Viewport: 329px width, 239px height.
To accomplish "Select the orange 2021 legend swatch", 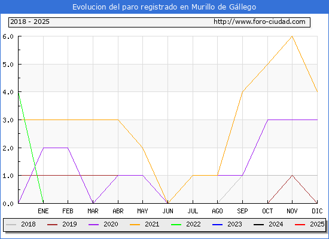I will click(135, 225).
